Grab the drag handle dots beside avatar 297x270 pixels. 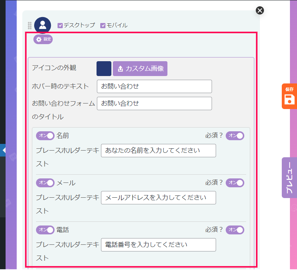30,26
